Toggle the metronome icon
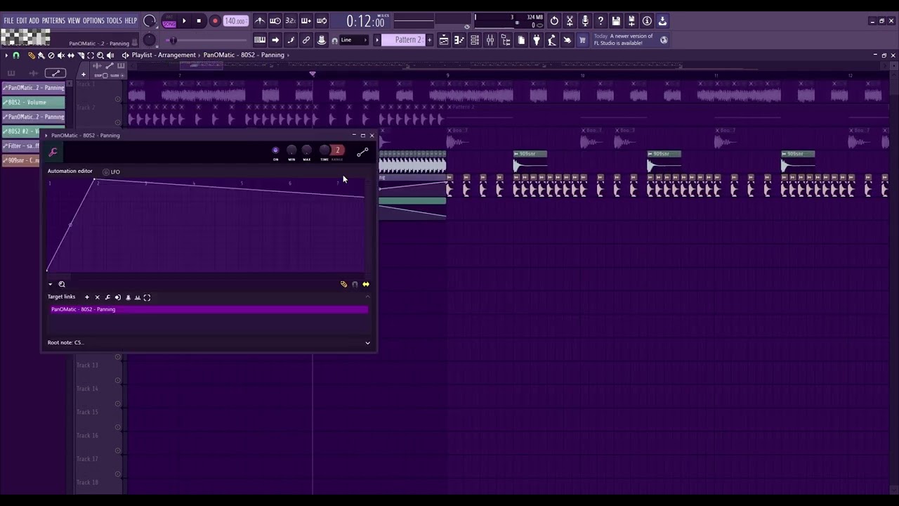 [x=260, y=21]
